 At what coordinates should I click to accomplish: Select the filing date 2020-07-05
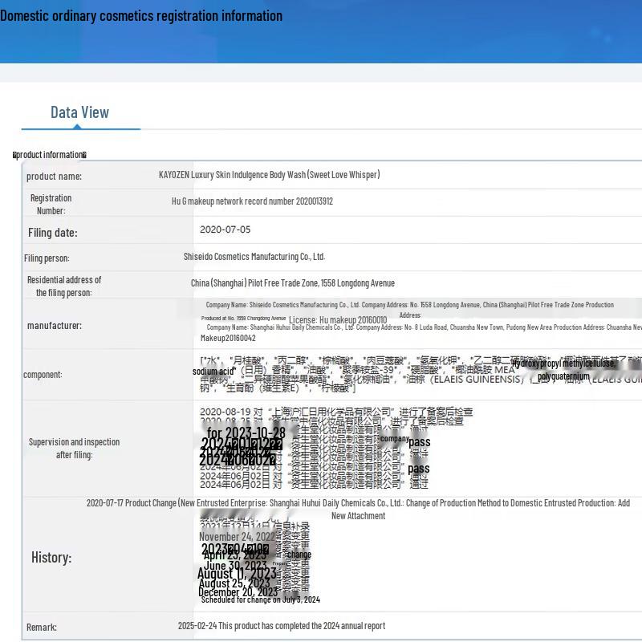click(x=225, y=230)
